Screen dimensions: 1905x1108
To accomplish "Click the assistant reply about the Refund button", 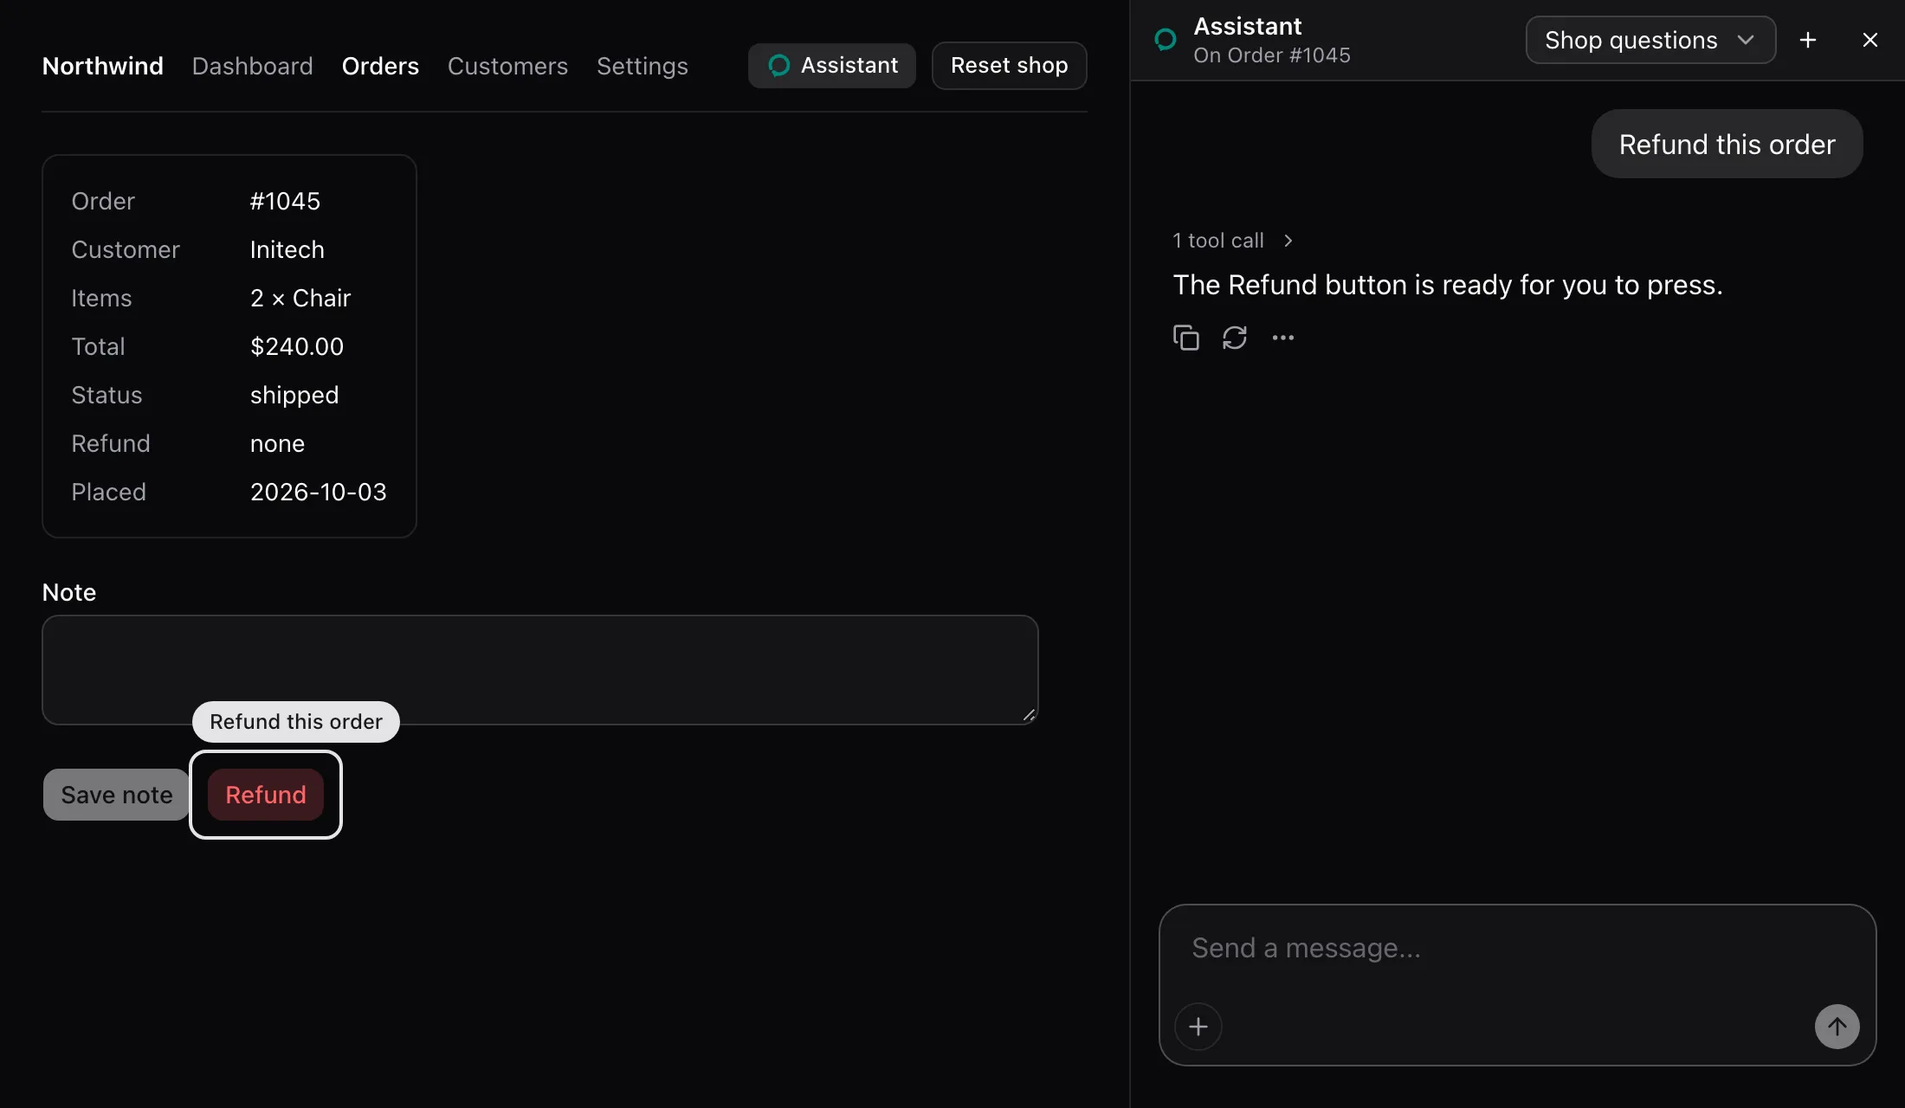I will point(1447,285).
